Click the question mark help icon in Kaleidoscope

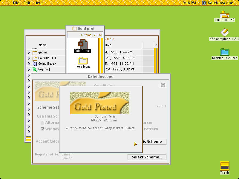[x=163, y=85]
